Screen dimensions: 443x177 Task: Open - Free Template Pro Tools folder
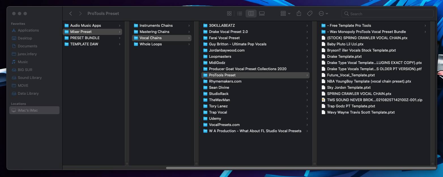[x=374, y=25]
